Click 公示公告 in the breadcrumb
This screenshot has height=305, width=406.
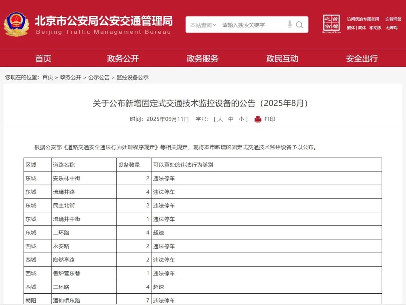point(99,77)
